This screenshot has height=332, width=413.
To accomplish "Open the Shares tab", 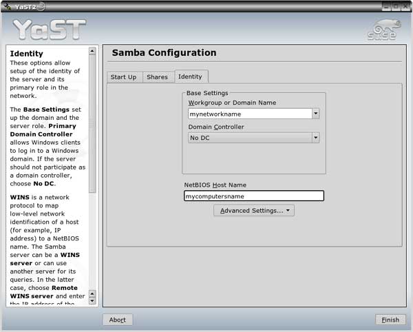I will pos(157,77).
